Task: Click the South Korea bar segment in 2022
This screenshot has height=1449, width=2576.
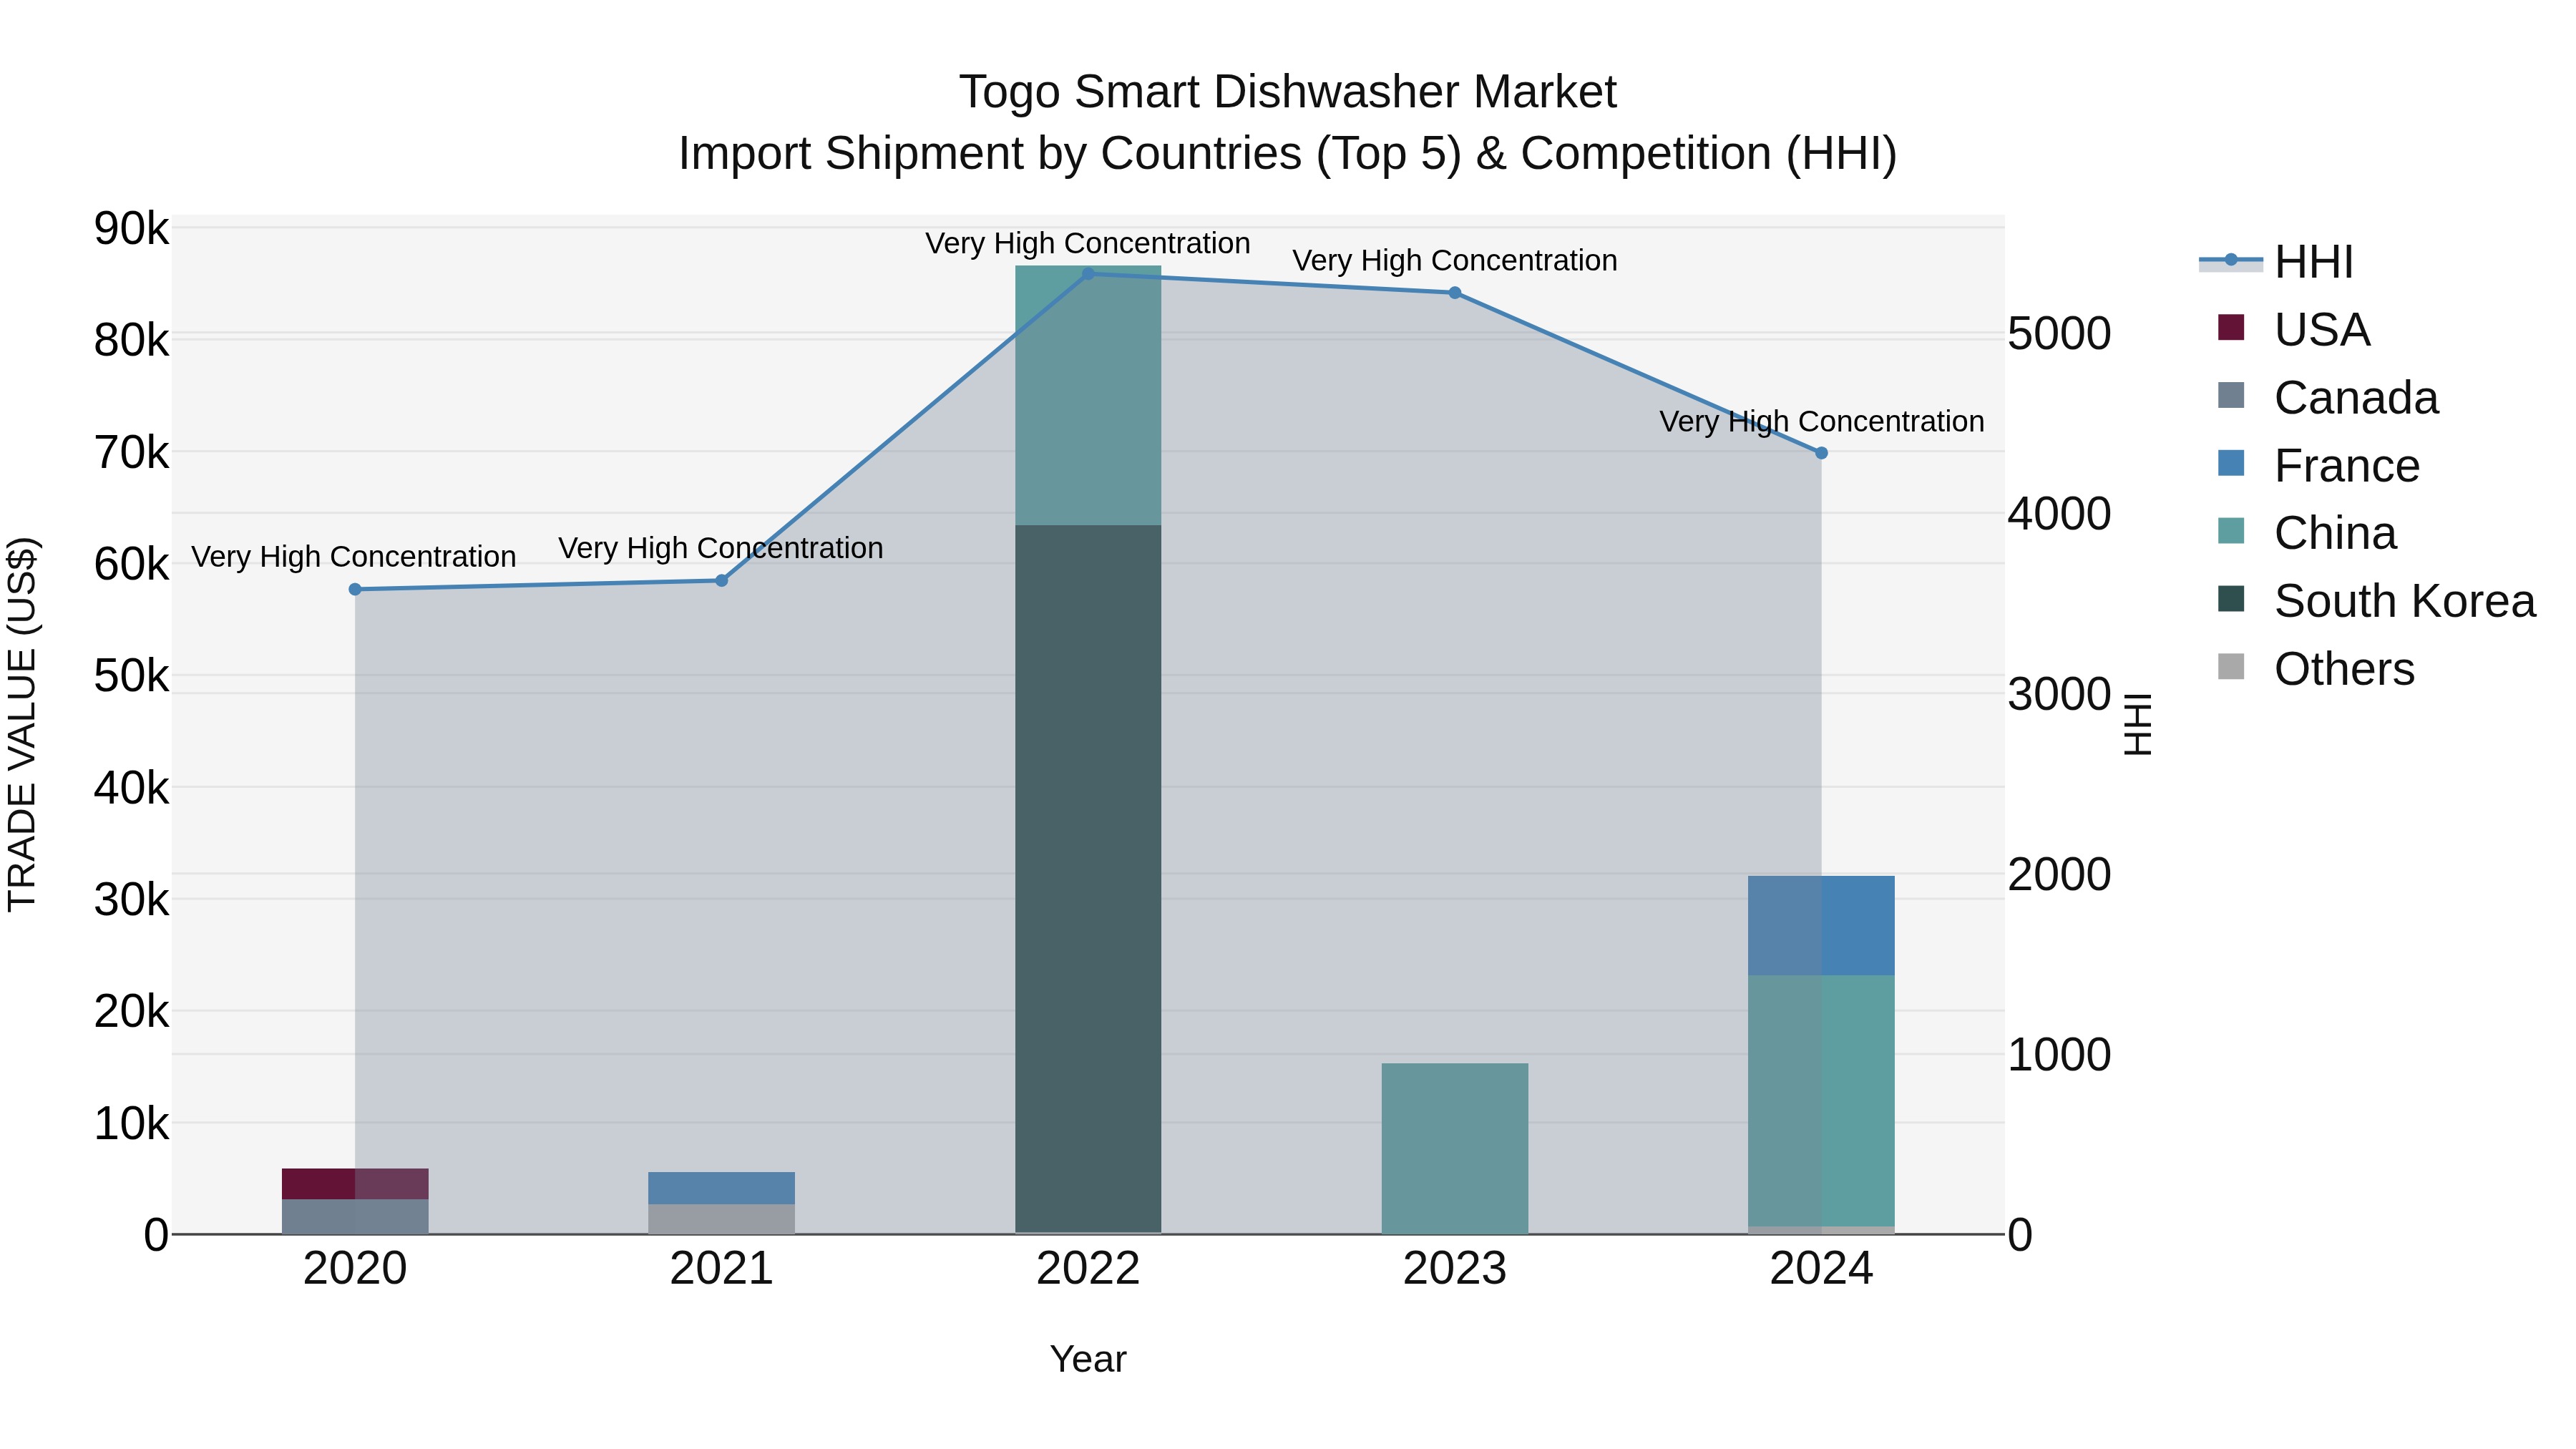Action: pyautogui.click(x=1088, y=880)
